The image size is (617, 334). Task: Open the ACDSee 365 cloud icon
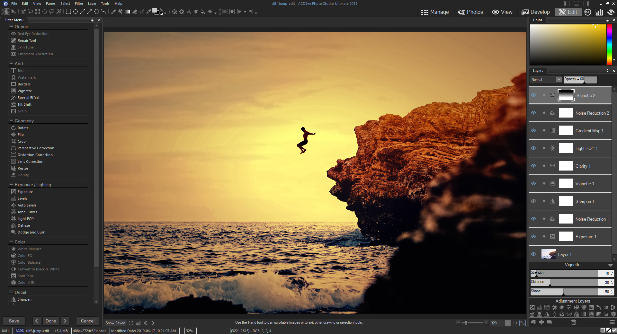588,12
